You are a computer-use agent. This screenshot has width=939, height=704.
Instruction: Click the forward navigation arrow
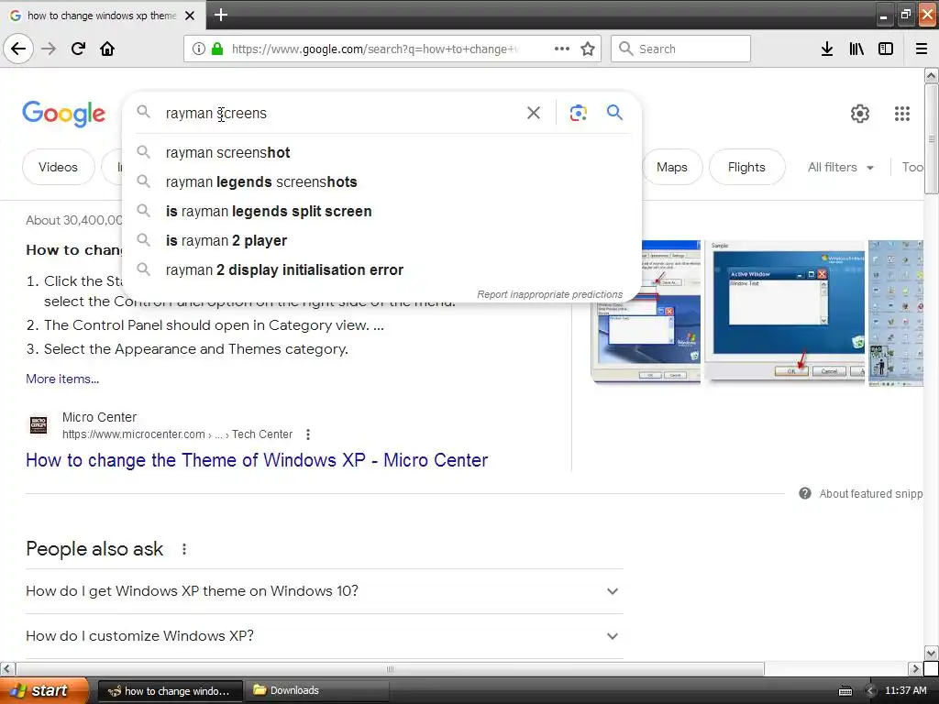click(49, 49)
